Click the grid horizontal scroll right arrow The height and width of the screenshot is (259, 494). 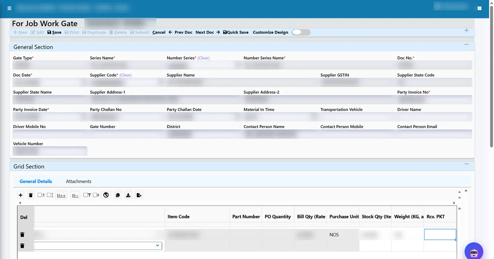(454, 203)
